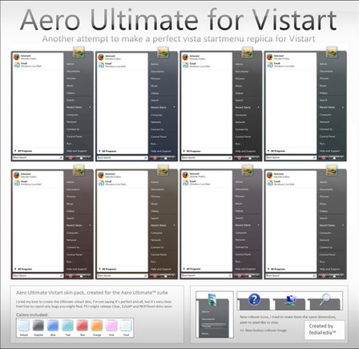Click the Firefox icon in the blue start menu

101,57
